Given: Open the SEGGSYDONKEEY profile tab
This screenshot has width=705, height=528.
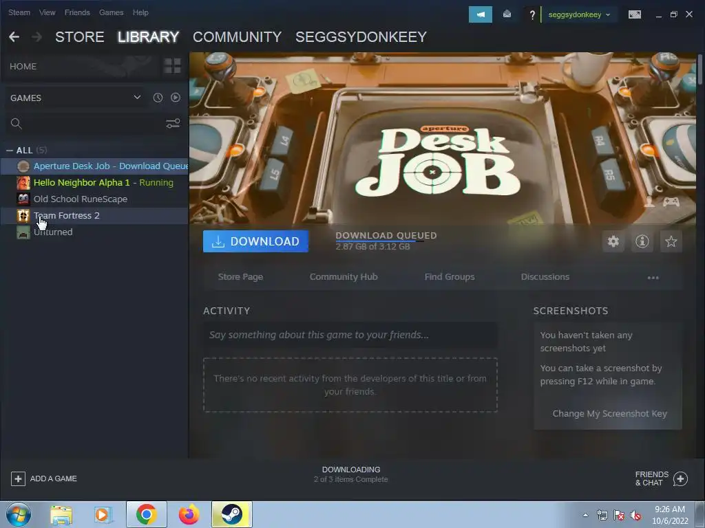Looking at the screenshot, I should [x=361, y=37].
